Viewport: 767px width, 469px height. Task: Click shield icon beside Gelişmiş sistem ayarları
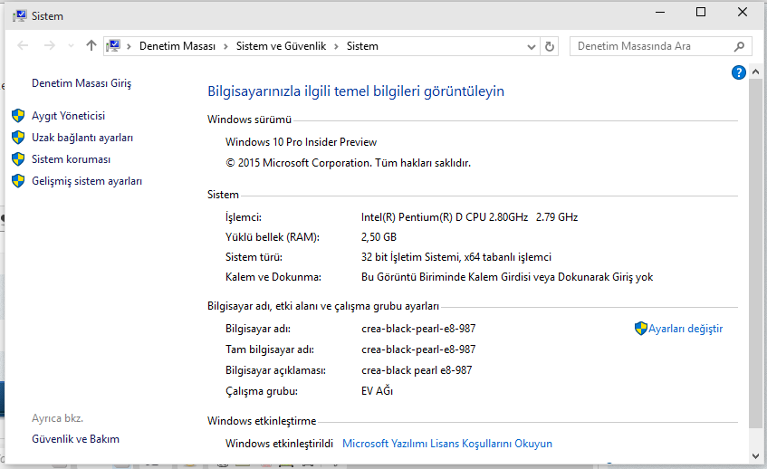18,181
